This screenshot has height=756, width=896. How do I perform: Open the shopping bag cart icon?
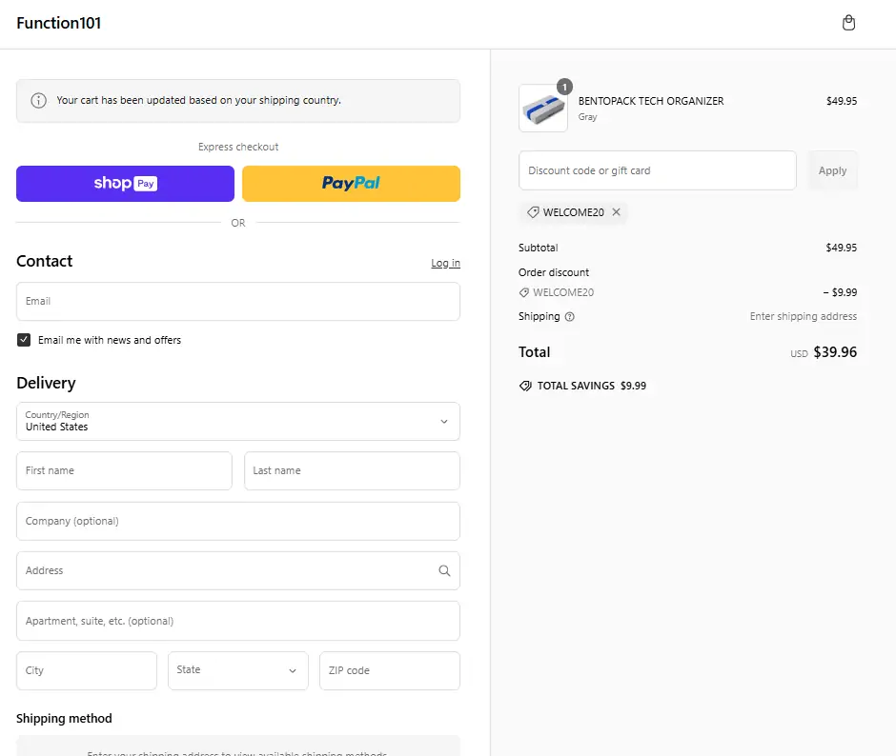(x=848, y=23)
